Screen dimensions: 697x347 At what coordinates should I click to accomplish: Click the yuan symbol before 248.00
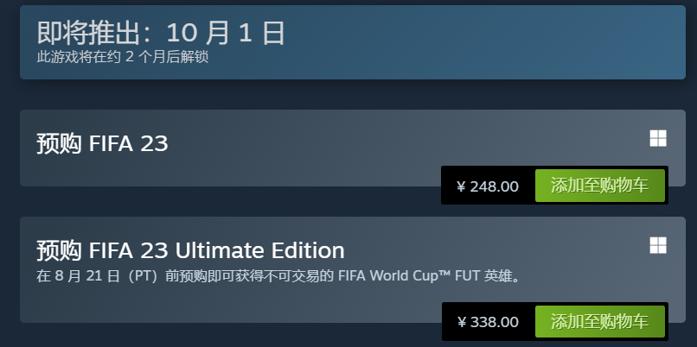click(461, 186)
